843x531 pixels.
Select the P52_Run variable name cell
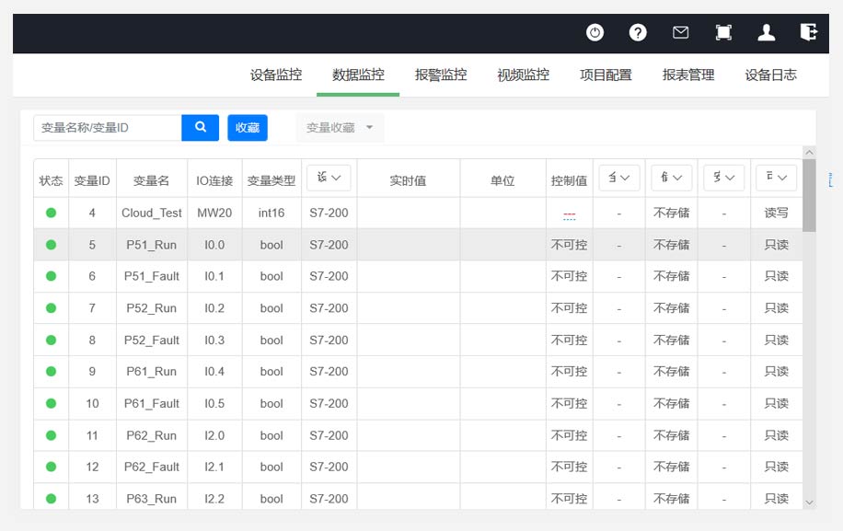click(152, 308)
